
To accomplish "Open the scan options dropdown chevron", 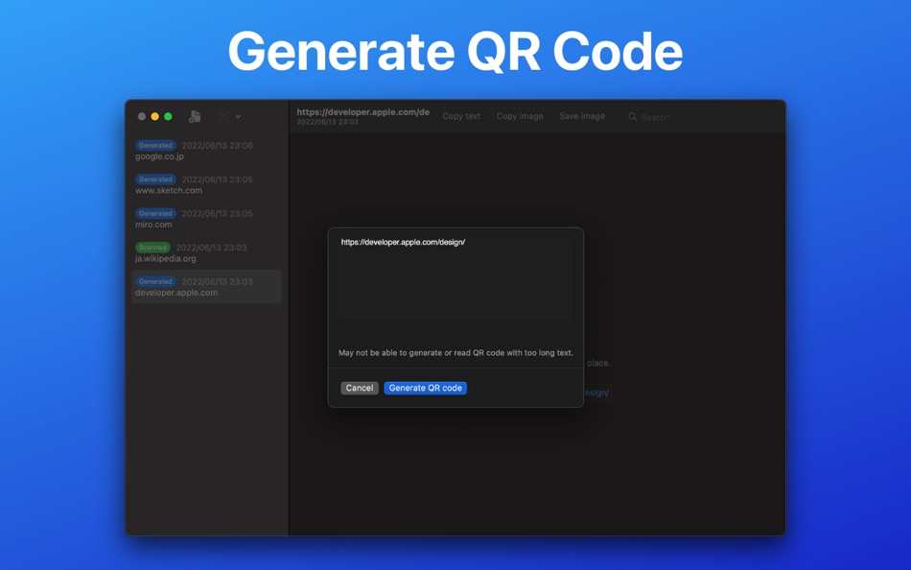I will [238, 116].
